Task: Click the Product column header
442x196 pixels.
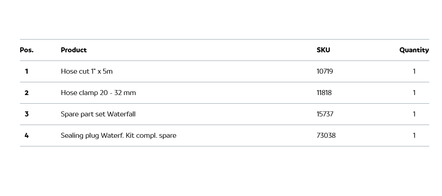Action: pyautogui.click(x=74, y=50)
